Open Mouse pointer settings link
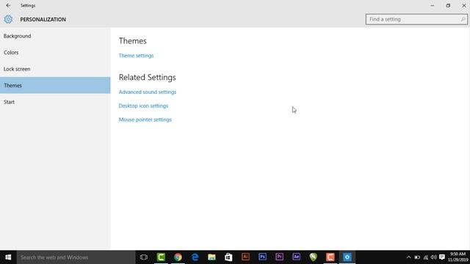Viewport: 470px width, 264px height. [x=145, y=120]
